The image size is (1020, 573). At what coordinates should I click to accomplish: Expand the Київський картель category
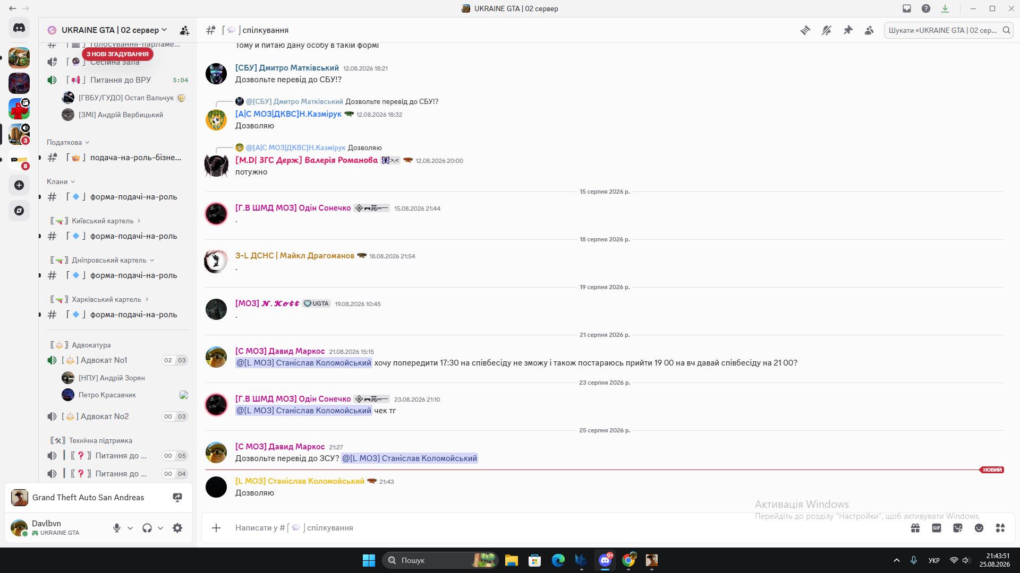click(x=96, y=221)
